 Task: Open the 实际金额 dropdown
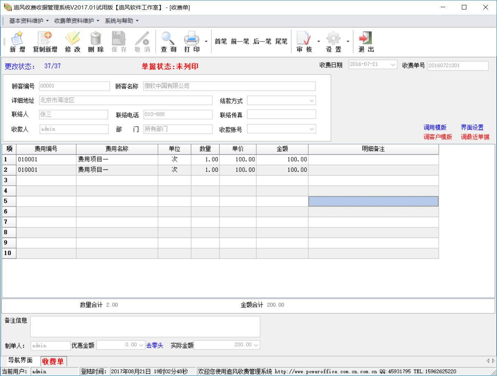click(x=256, y=345)
